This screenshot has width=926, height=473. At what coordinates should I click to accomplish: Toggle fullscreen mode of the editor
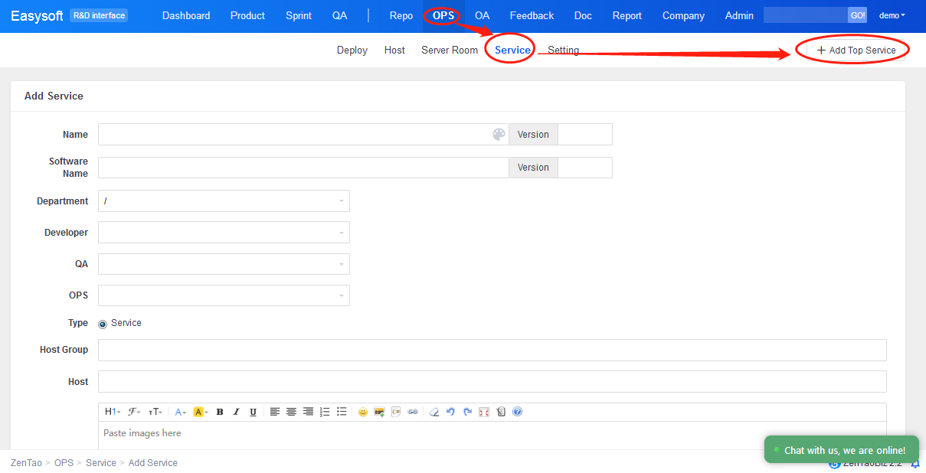click(484, 412)
